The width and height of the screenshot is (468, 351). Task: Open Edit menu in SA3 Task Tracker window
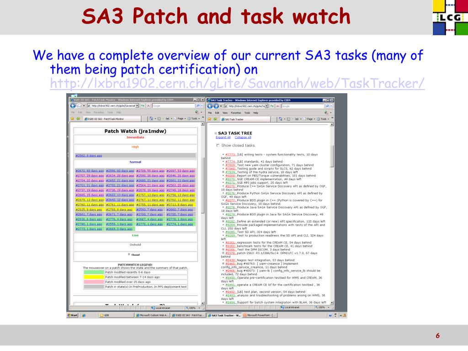point(217,113)
